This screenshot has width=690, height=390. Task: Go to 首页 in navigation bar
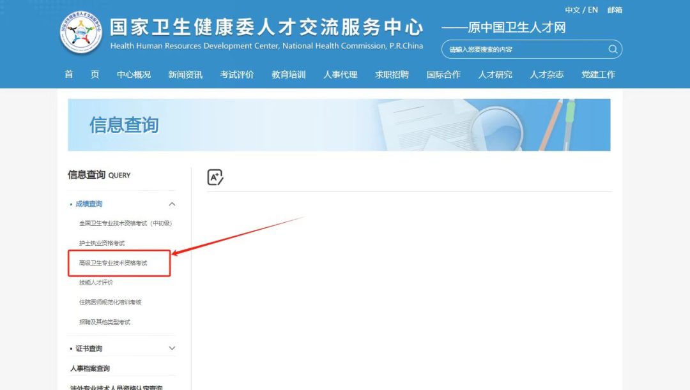pyautogui.click(x=82, y=75)
